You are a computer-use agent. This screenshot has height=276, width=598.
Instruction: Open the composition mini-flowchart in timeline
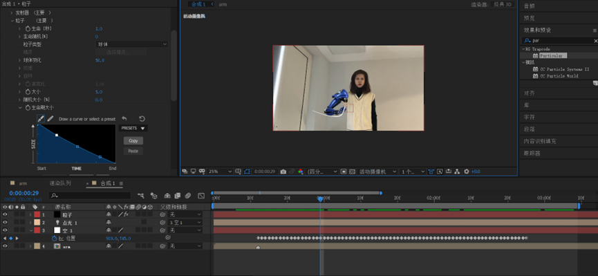pos(141,196)
